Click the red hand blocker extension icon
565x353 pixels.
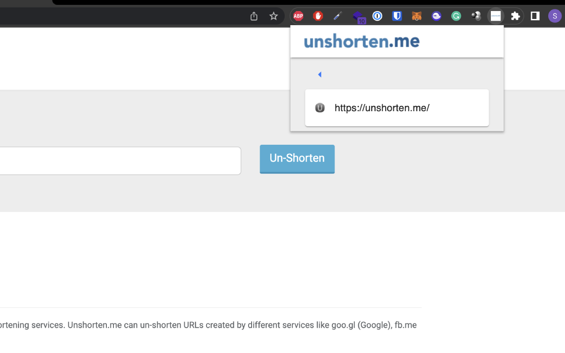[x=318, y=16]
